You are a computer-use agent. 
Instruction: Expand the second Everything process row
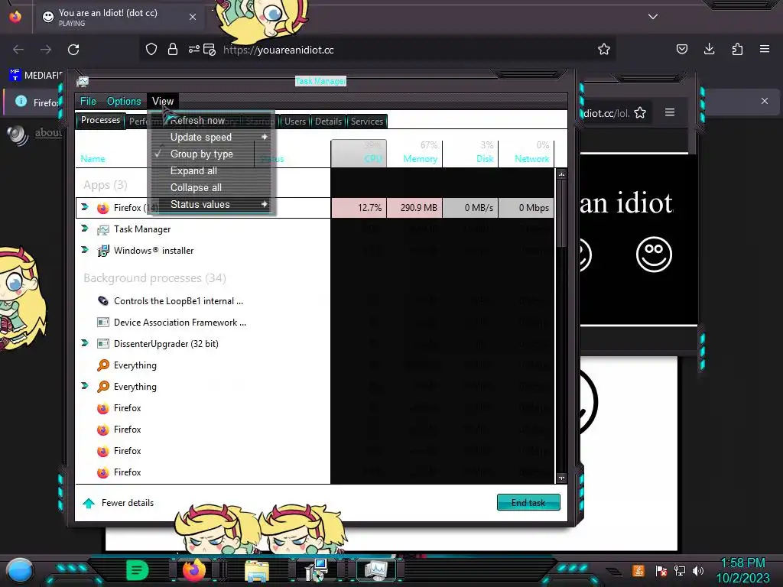pos(84,386)
